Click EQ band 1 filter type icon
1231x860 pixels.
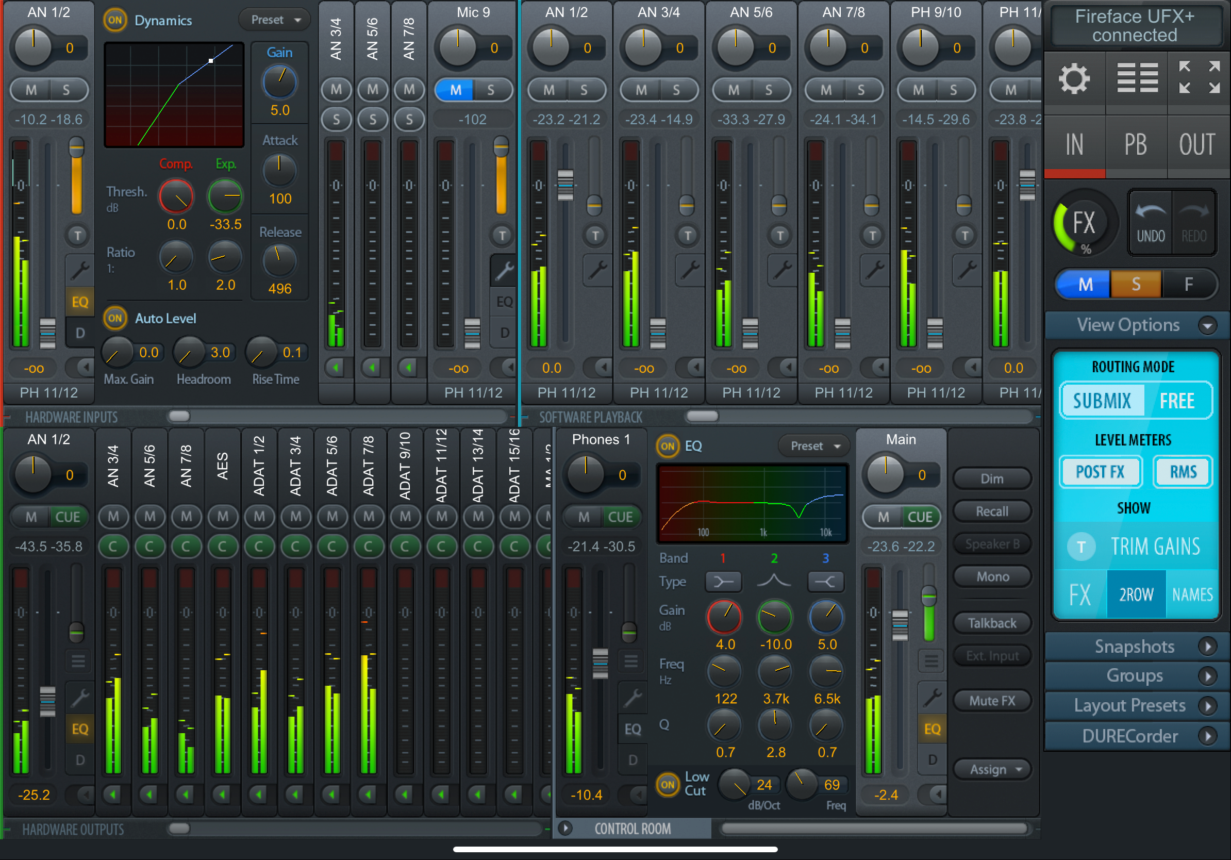coord(723,581)
